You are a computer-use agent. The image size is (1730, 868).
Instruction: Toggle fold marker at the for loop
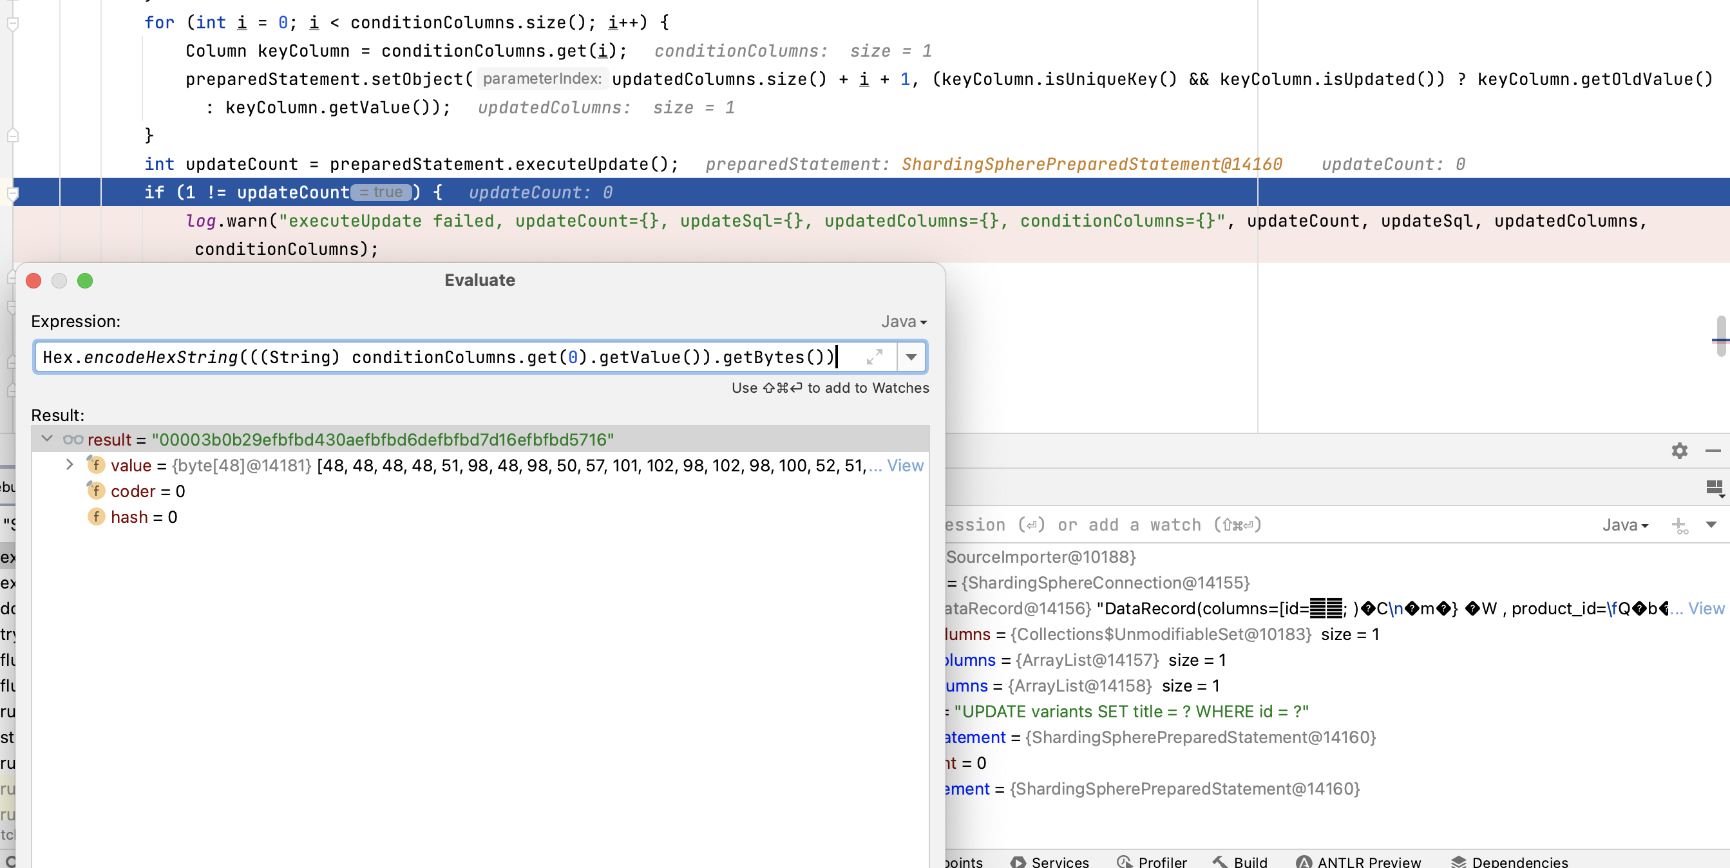12,23
